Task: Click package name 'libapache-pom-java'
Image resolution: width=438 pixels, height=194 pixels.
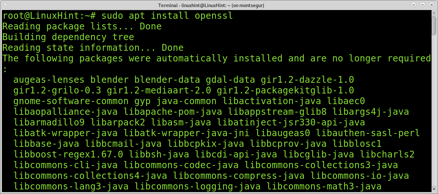Action: tap(173, 112)
